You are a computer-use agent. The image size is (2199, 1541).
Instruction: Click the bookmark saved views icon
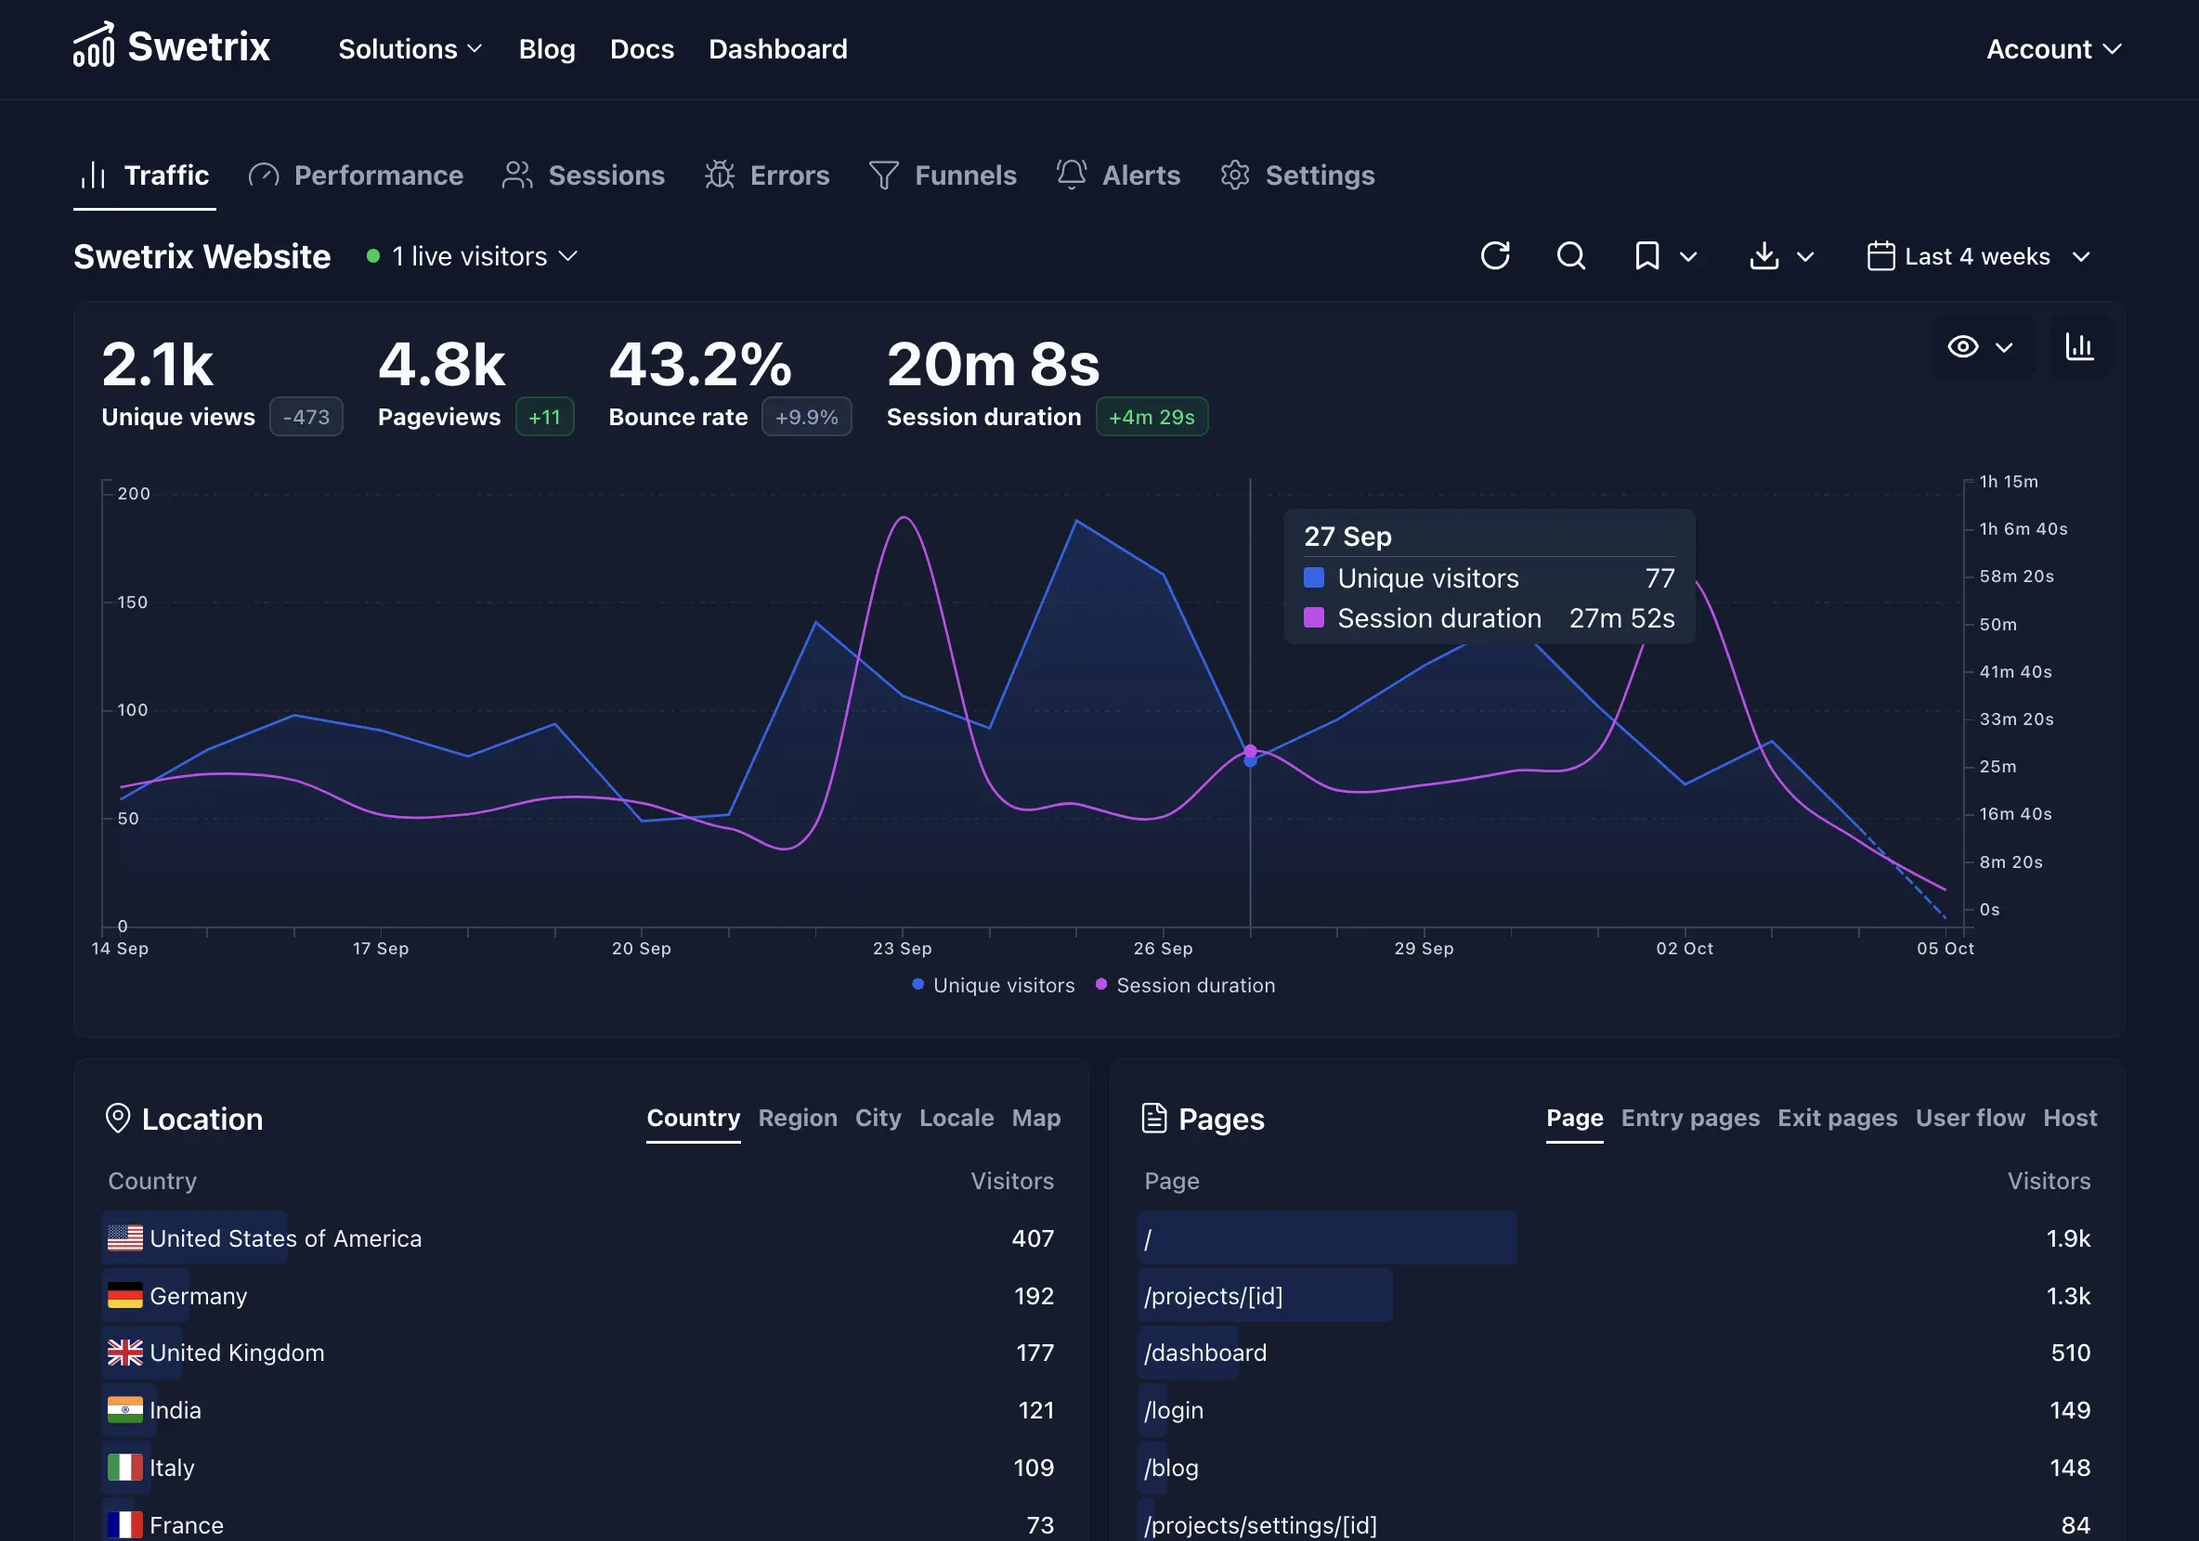coord(1647,255)
